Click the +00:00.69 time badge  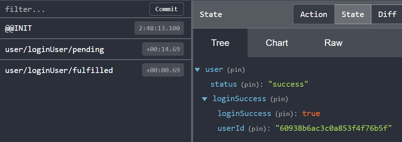pos(163,70)
